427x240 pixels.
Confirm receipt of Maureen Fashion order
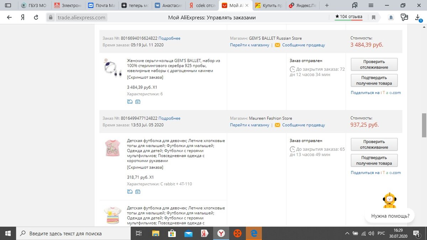[374, 160]
